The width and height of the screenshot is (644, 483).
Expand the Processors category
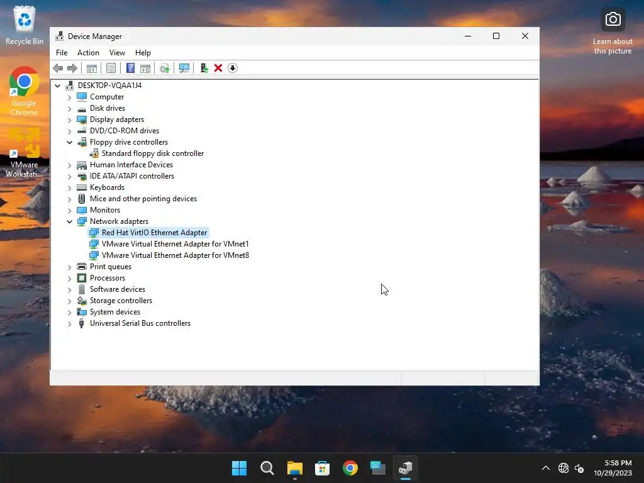coord(69,279)
